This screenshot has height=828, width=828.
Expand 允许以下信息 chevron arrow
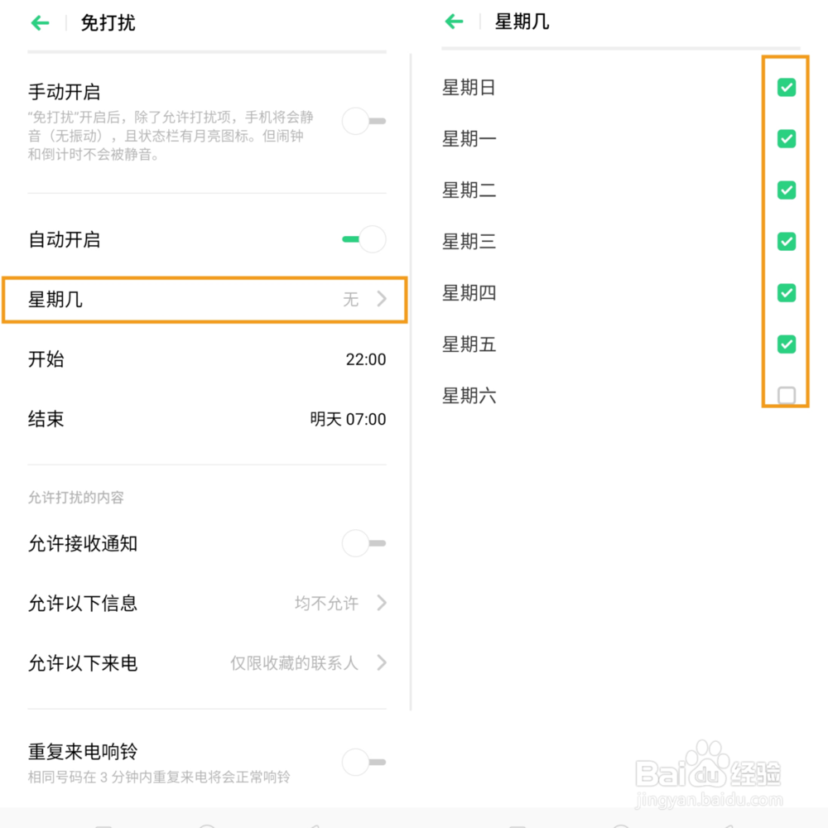coord(382,603)
